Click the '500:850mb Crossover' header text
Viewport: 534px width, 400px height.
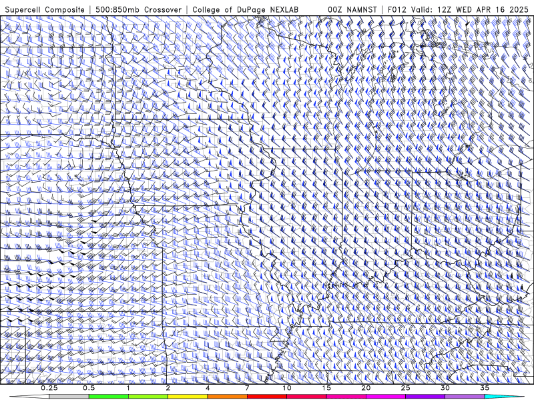(138, 9)
